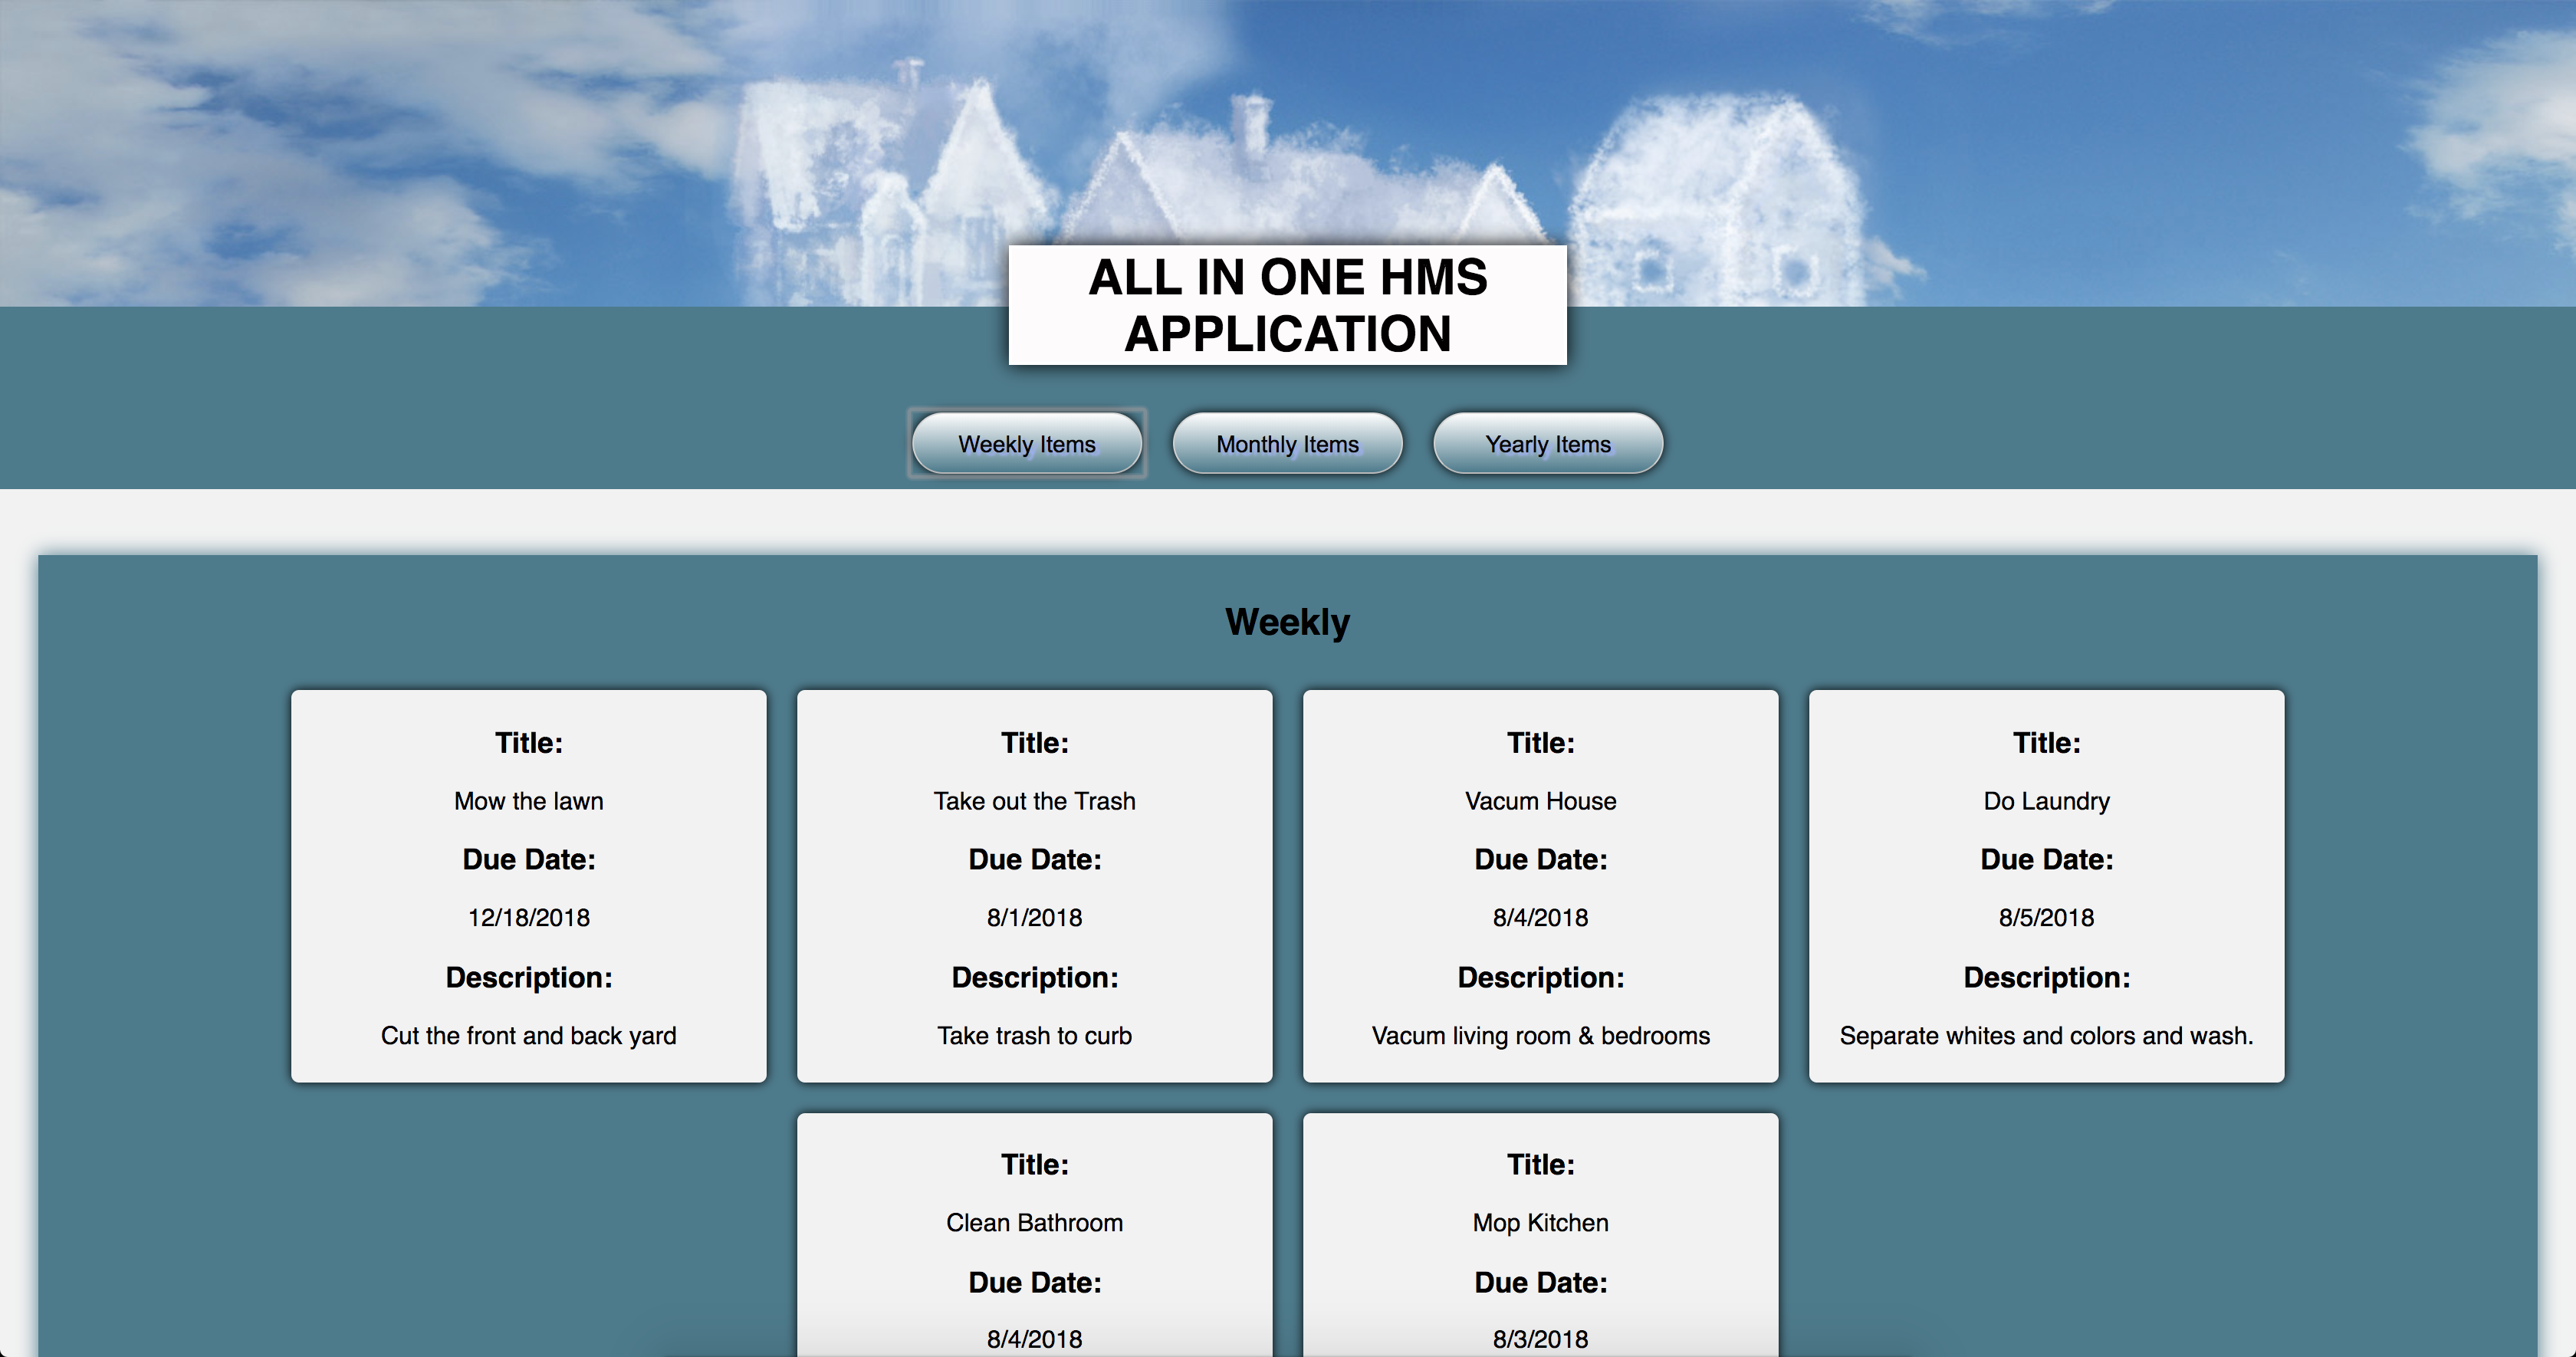Click Cut the front and back yard description

pos(528,1036)
